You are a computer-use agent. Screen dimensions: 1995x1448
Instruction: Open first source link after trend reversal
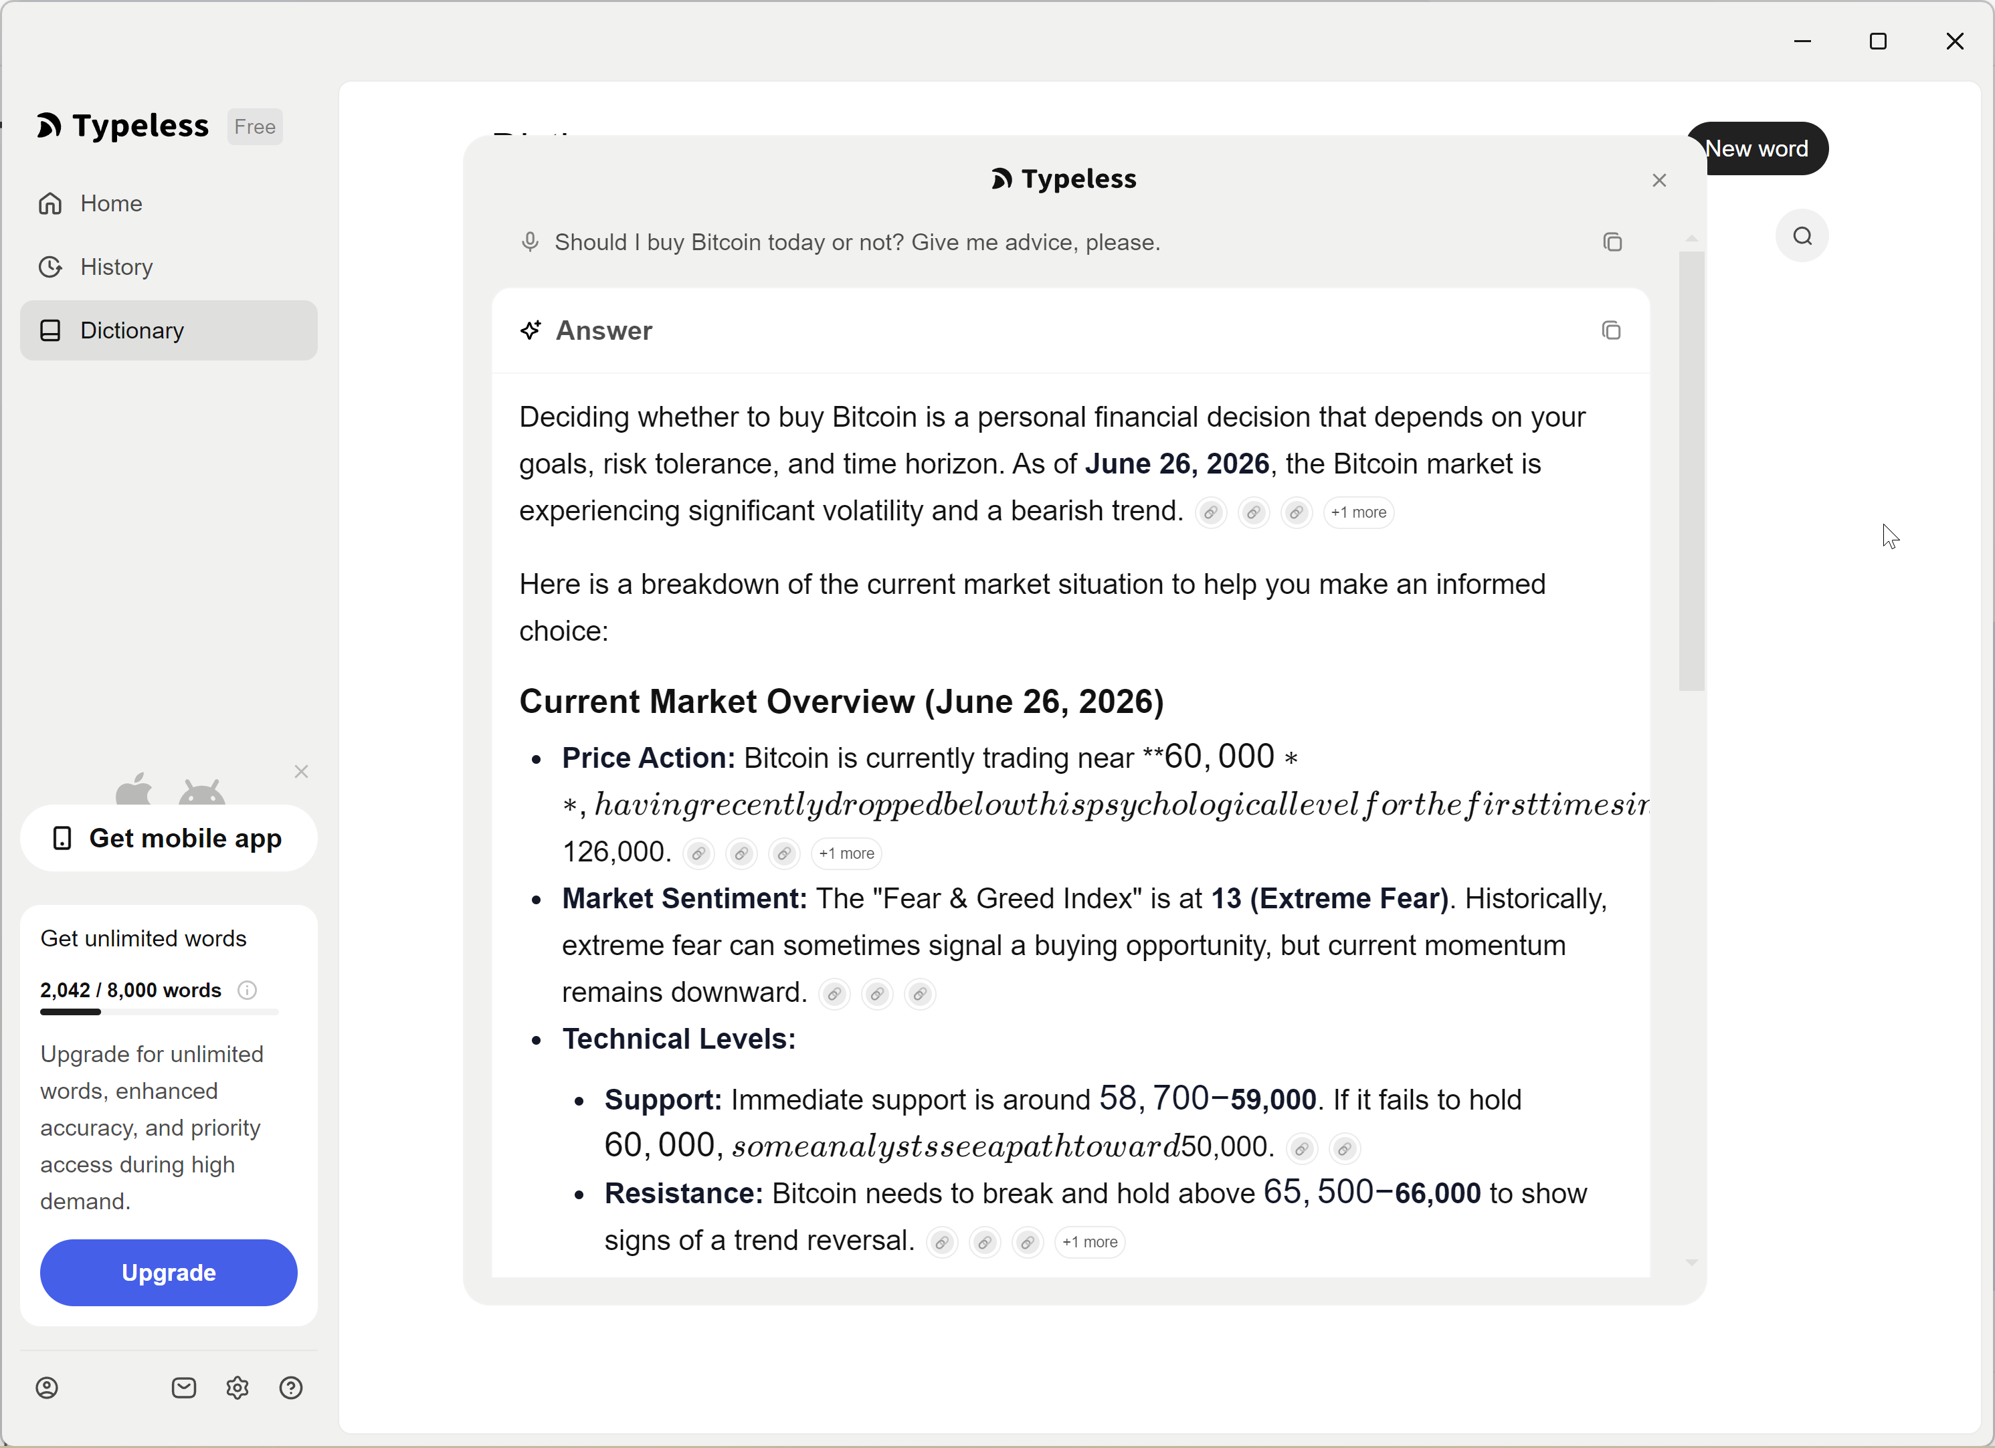tap(942, 1242)
